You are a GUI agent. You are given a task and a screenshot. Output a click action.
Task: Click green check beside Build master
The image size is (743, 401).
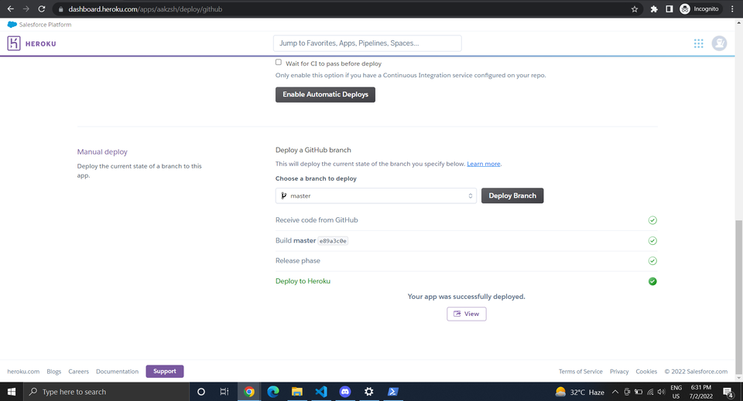(x=652, y=241)
